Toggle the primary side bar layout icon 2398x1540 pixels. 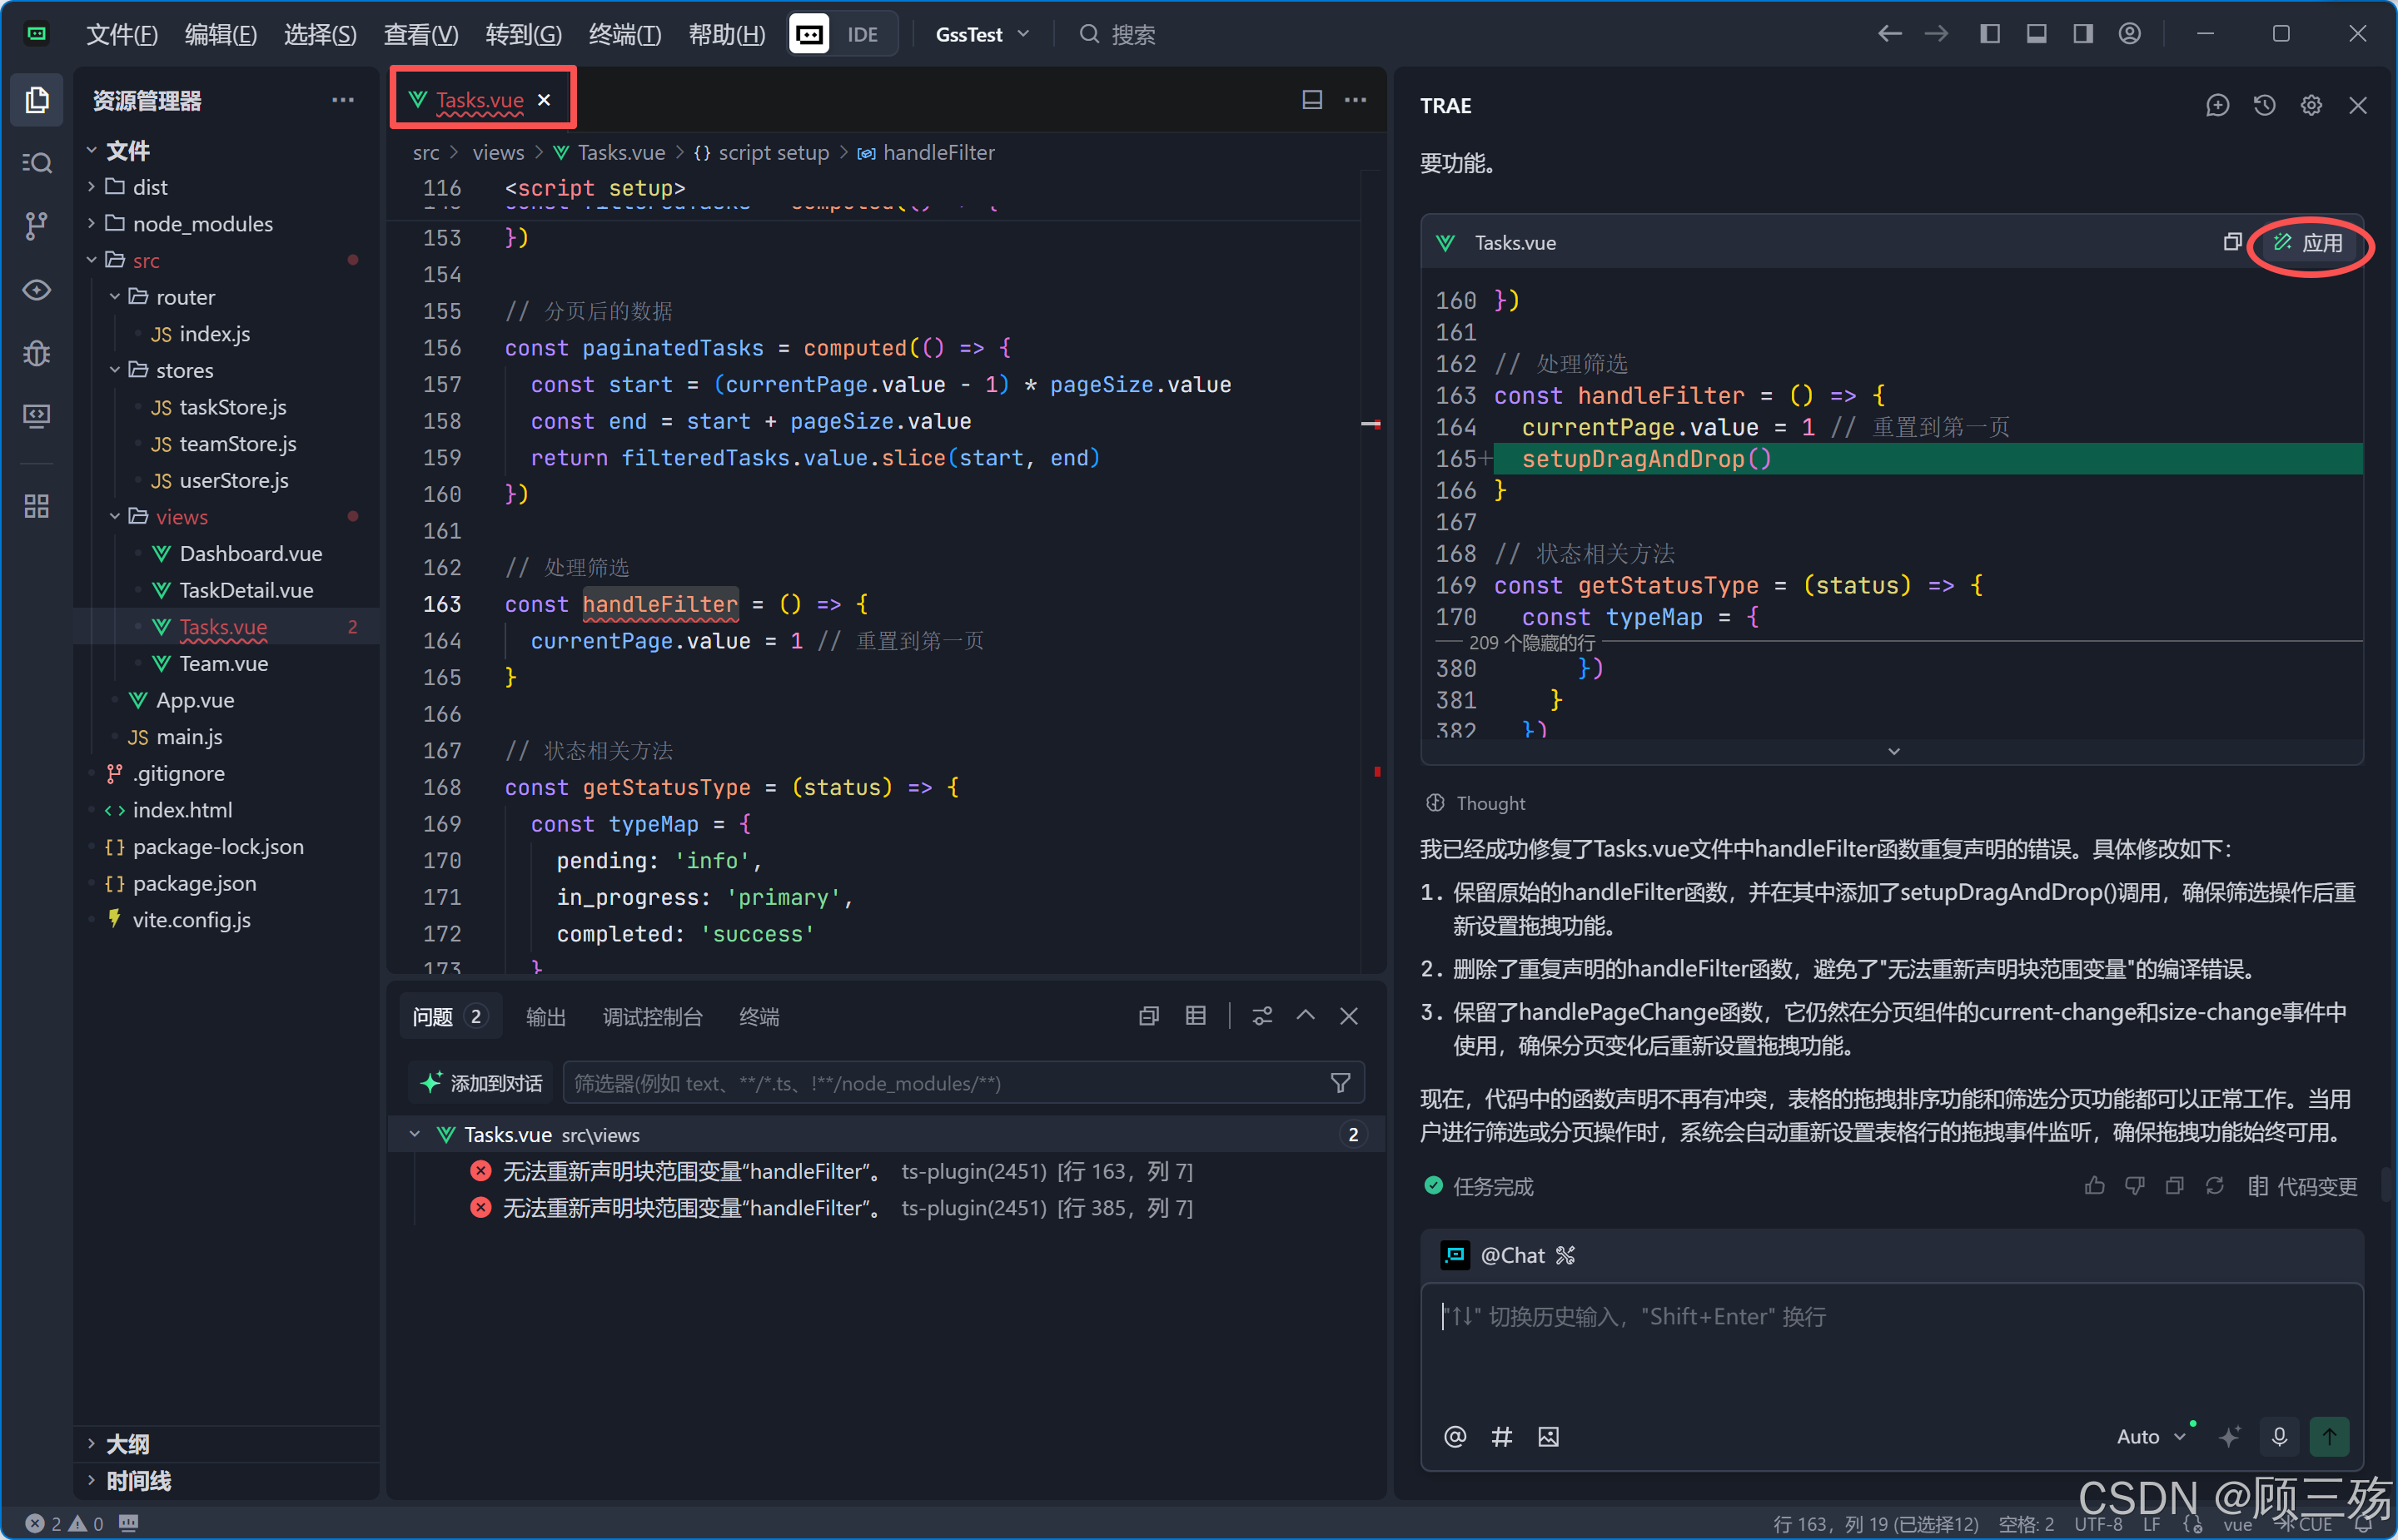pyautogui.click(x=1990, y=34)
